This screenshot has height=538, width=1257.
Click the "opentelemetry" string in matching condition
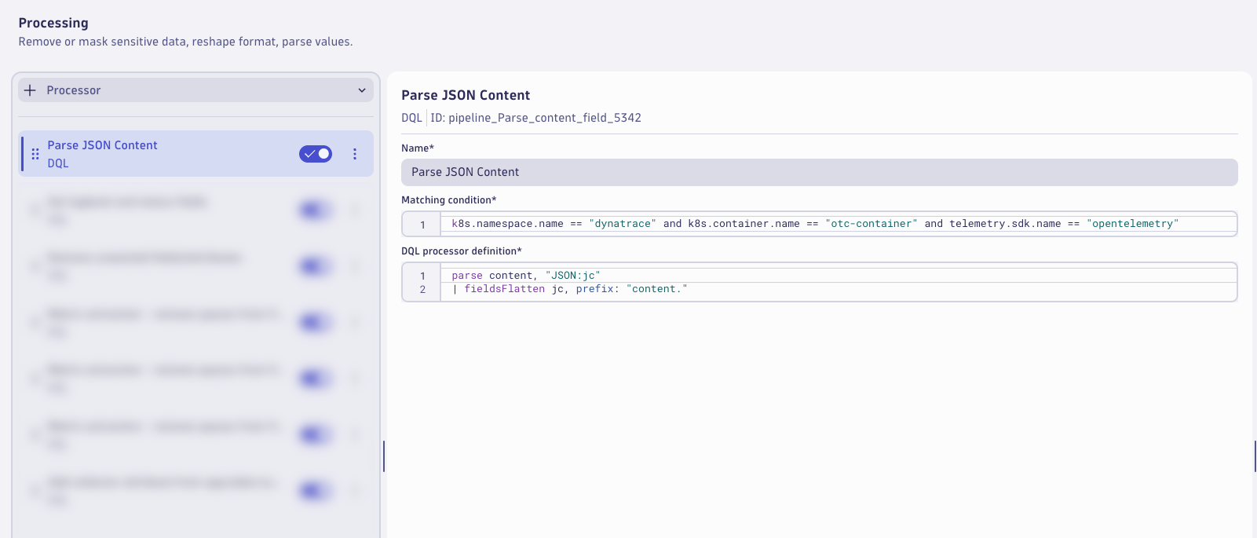[x=1132, y=224]
